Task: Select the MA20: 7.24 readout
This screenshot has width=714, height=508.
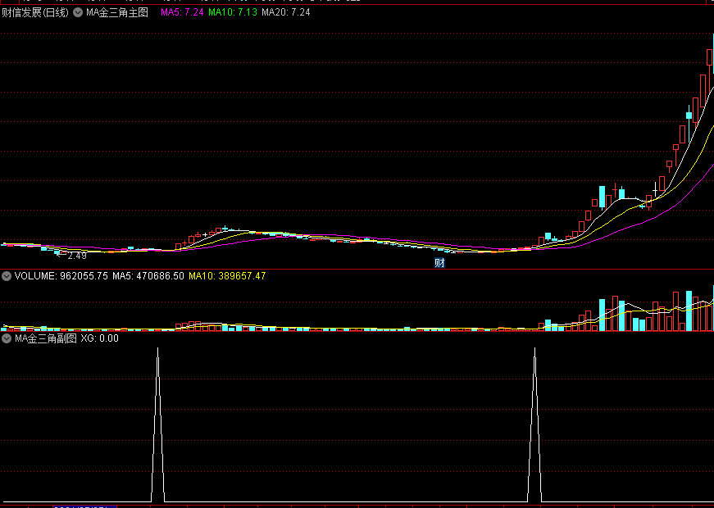Action: click(x=286, y=12)
